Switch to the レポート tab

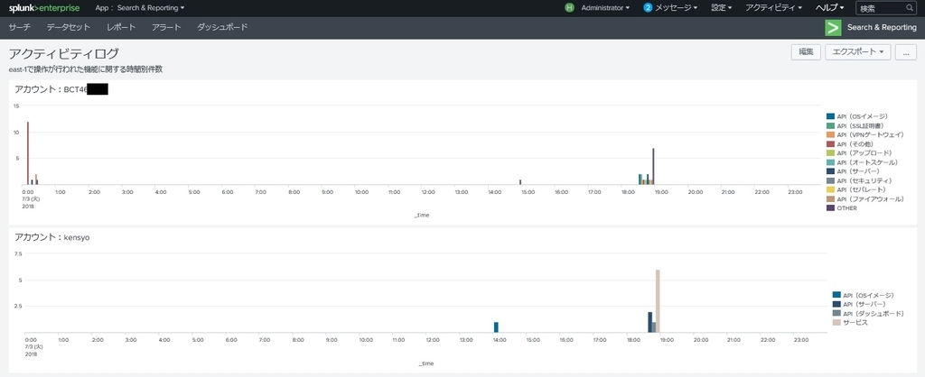click(x=121, y=28)
